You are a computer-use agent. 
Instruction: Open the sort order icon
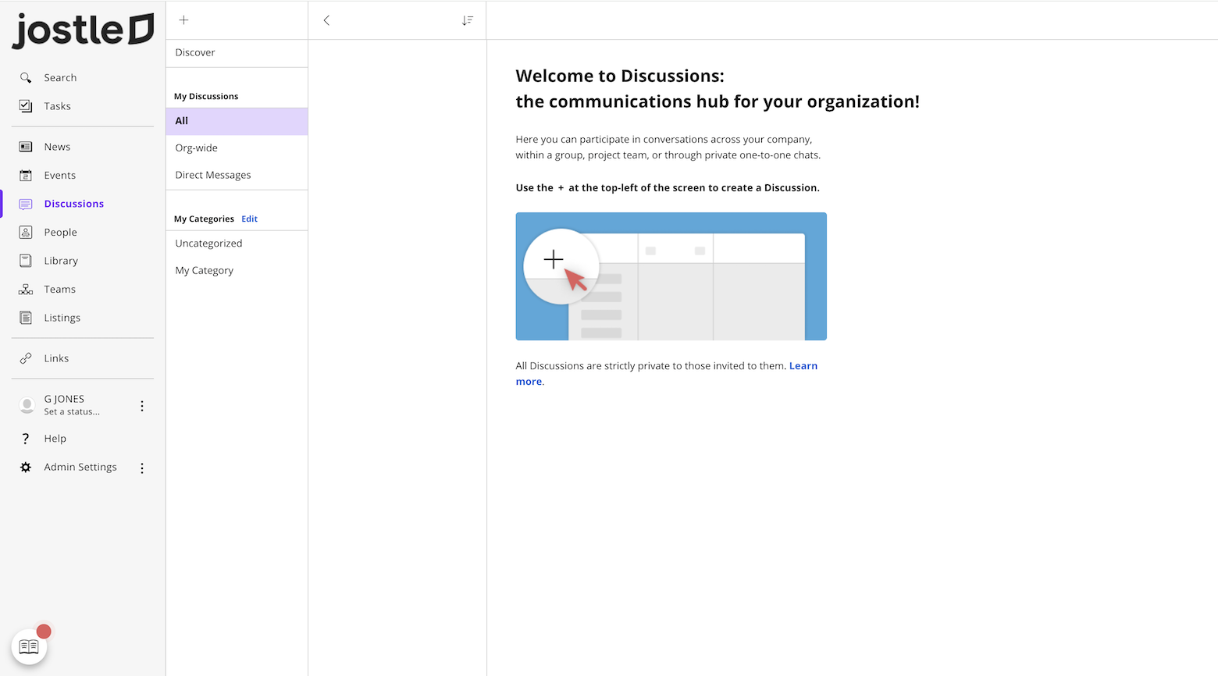pyautogui.click(x=467, y=20)
